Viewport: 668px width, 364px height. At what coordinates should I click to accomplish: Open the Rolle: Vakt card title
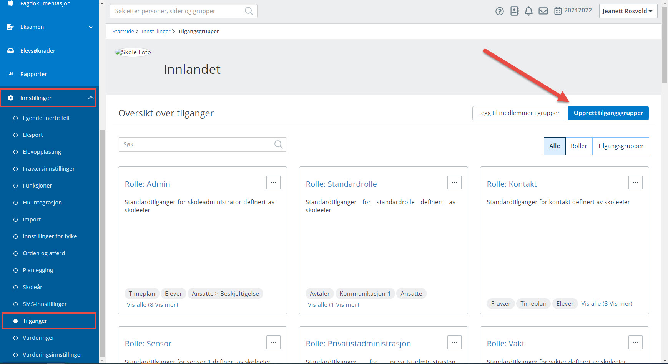[506, 344]
